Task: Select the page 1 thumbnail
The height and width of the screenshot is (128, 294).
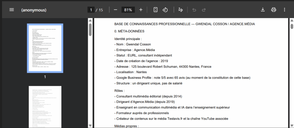Action: point(45,48)
